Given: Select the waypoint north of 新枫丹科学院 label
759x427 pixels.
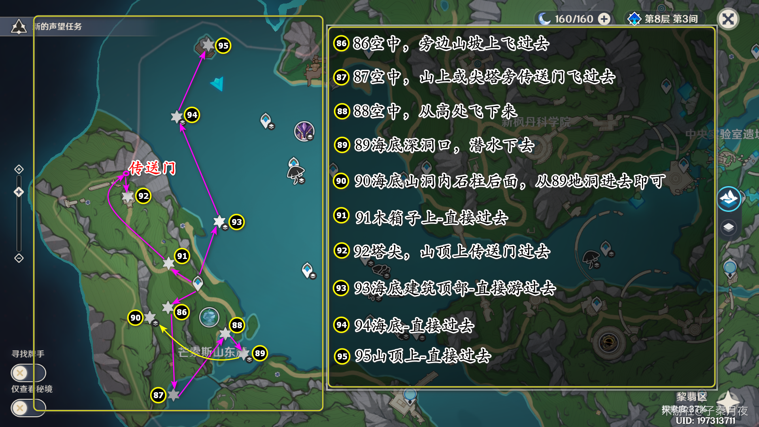Looking at the screenshot, I should click(x=666, y=86).
